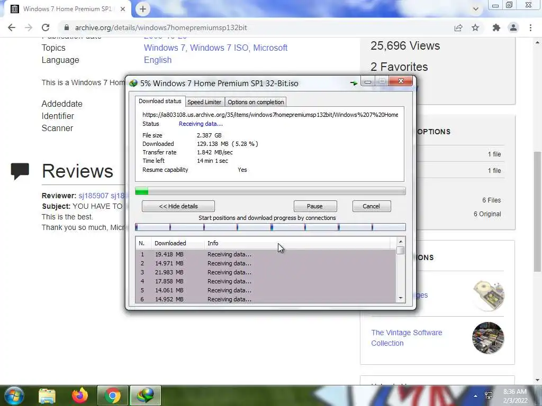Launch Firefox from the taskbar
The image size is (542, 406).
[x=80, y=395]
